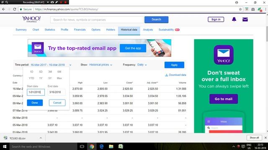Open the Options tab
268x150 pixels.
pos(96,30)
